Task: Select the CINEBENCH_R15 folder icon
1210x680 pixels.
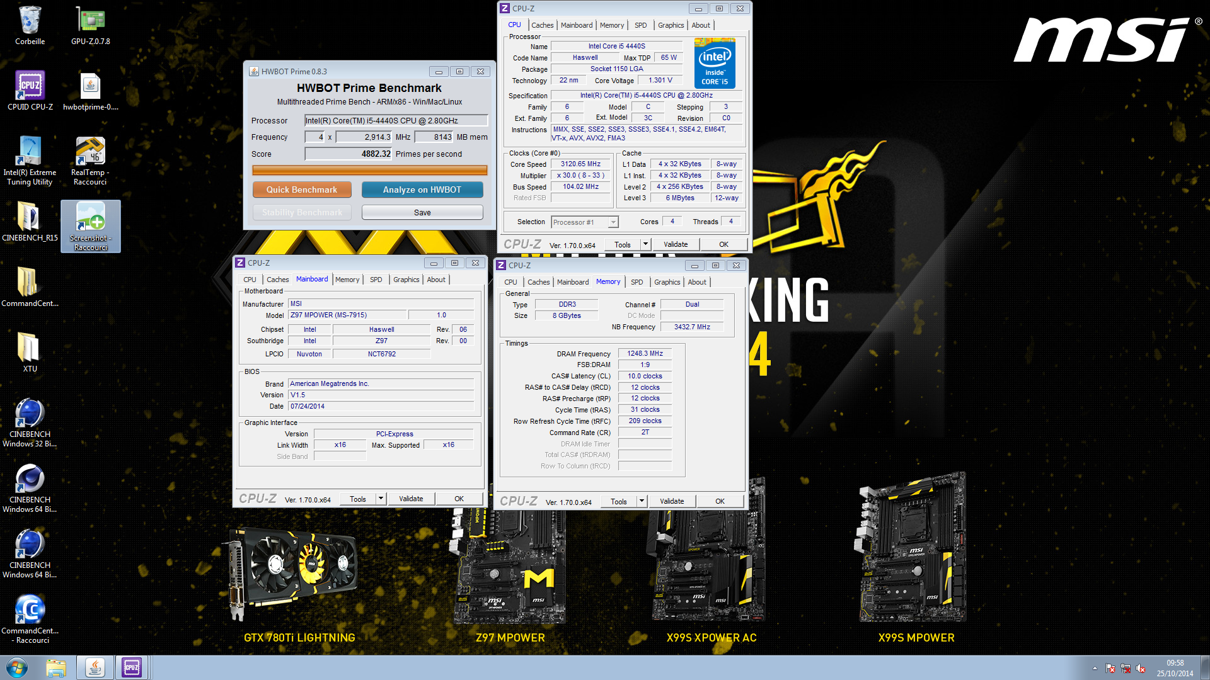Action: coord(30,222)
